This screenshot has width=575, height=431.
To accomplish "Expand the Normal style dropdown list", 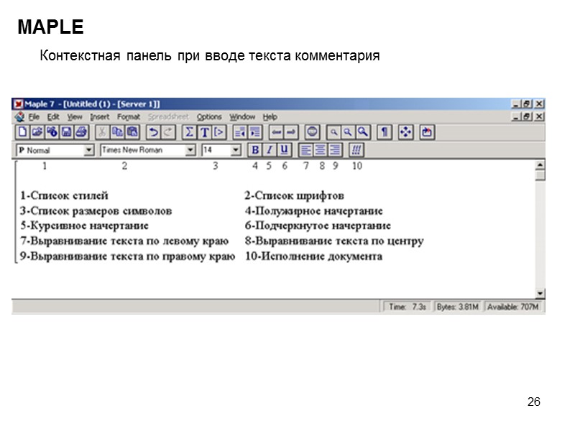I will pos(88,150).
